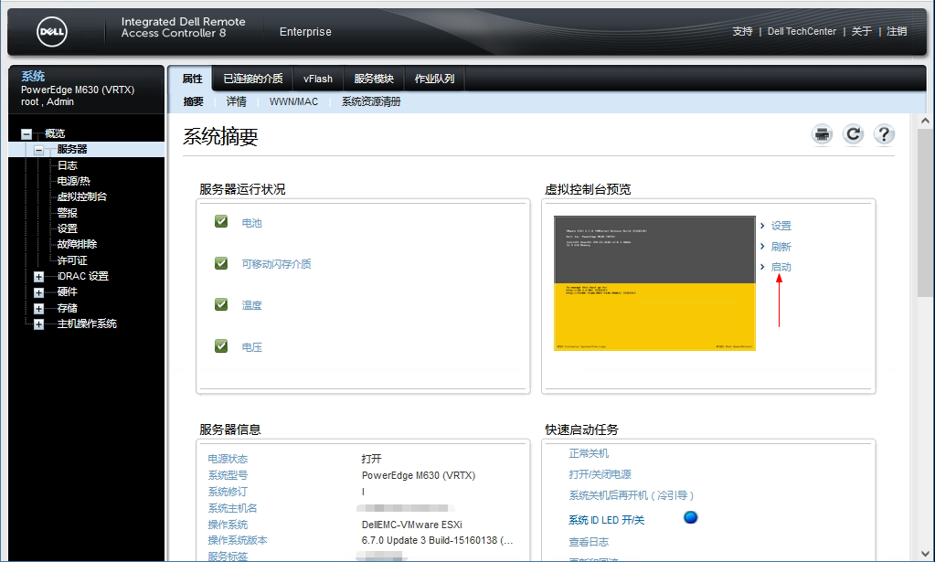The image size is (935, 562).
Task: Open the vFlash tab
Action: [x=318, y=79]
